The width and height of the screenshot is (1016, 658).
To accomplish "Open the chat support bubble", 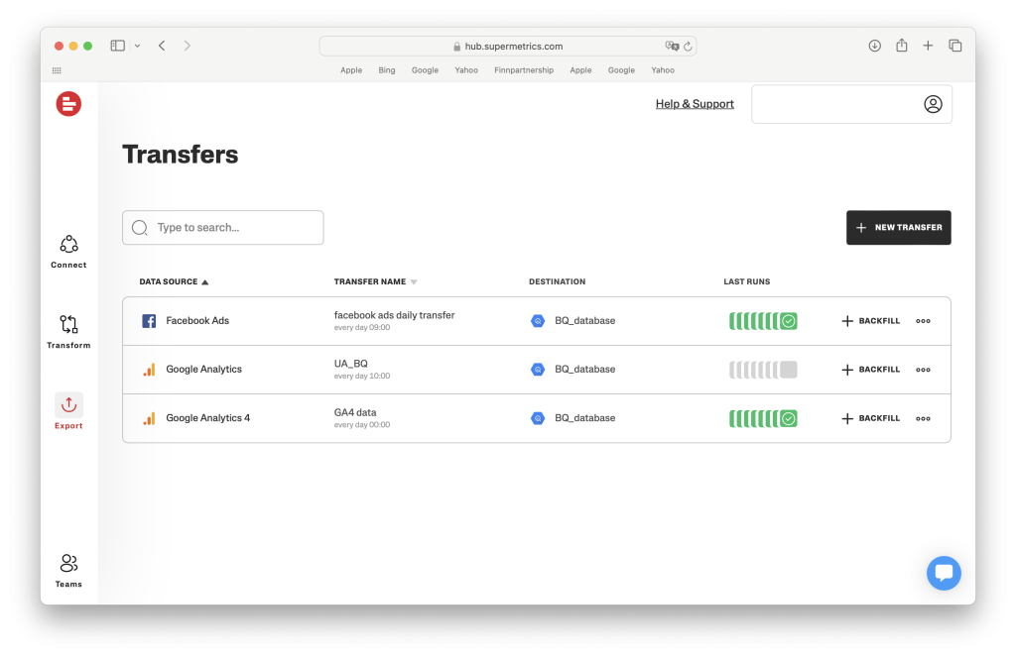I will [x=944, y=573].
